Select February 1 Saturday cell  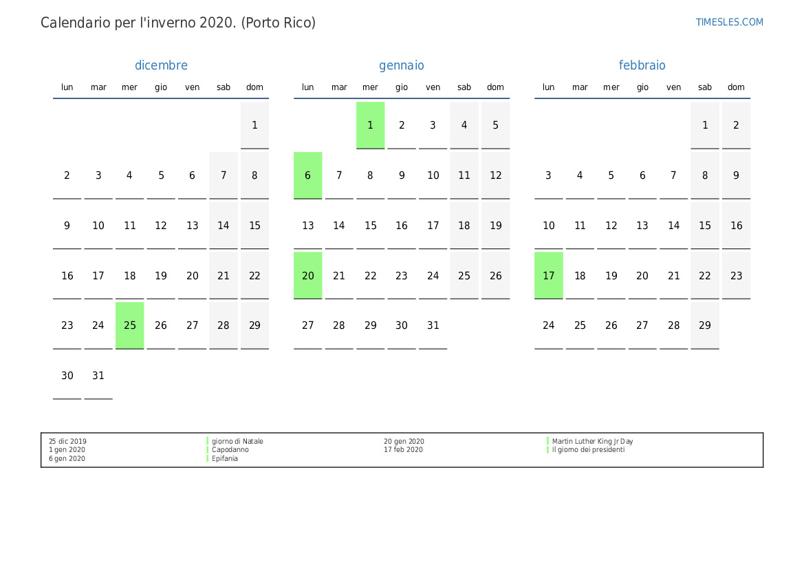(x=704, y=125)
